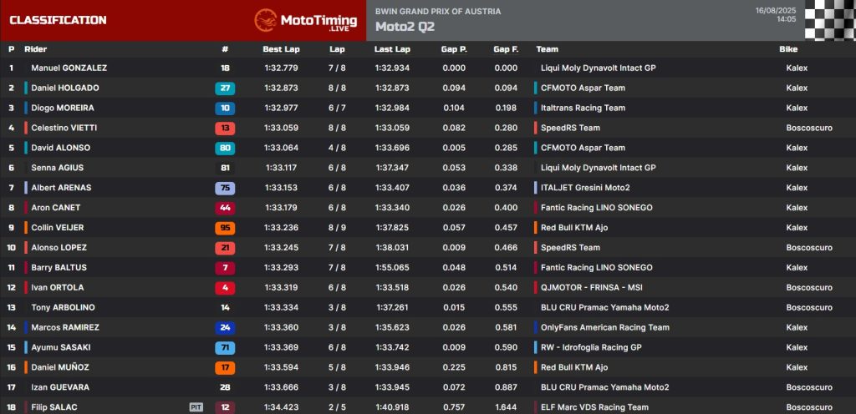Click the Classification tab header
The width and height of the screenshot is (856, 414).
[58, 20]
